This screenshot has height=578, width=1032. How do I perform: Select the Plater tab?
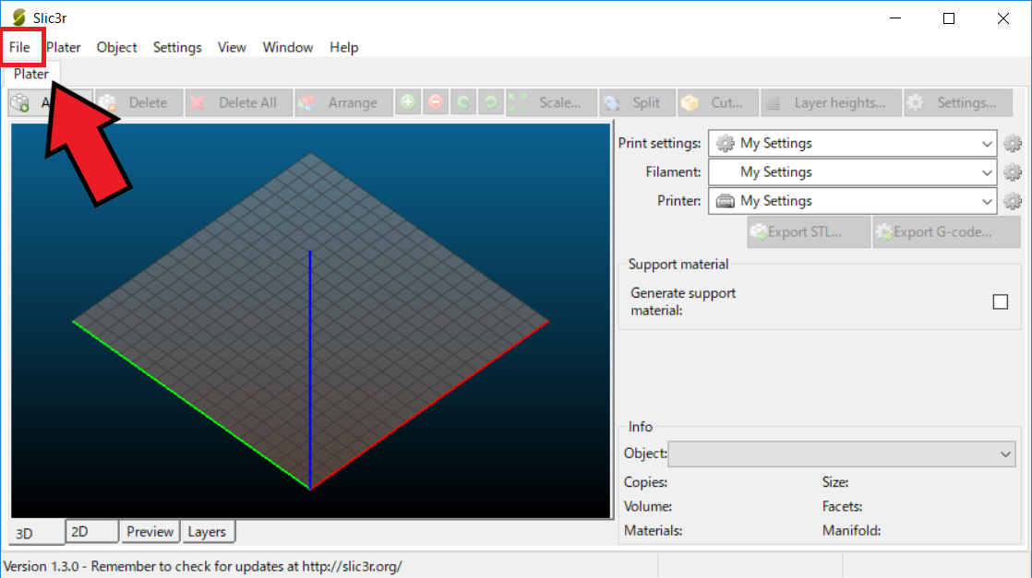pyautogui.click(x=31, y=74)
